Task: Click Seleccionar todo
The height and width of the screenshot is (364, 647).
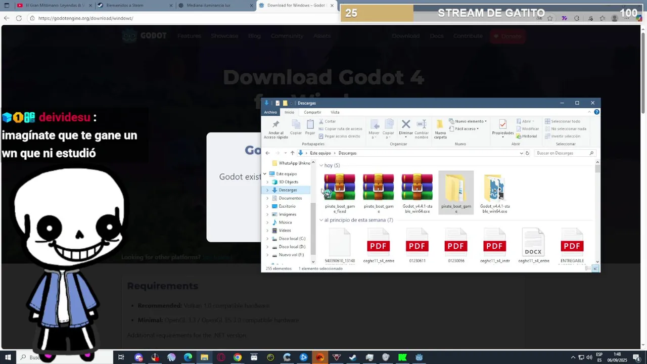Action: (562, 121)
